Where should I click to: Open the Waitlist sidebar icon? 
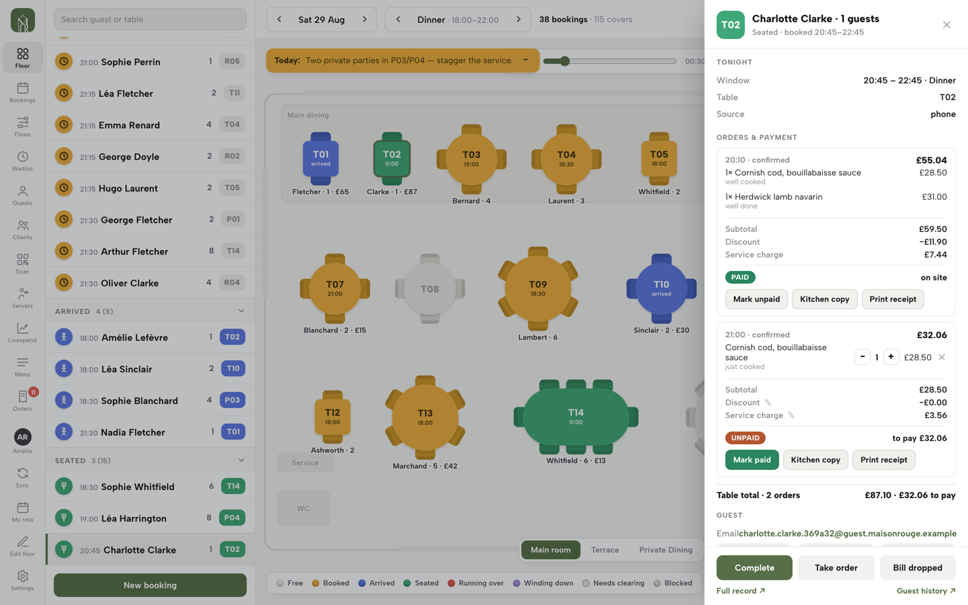[x=22, y=161]
